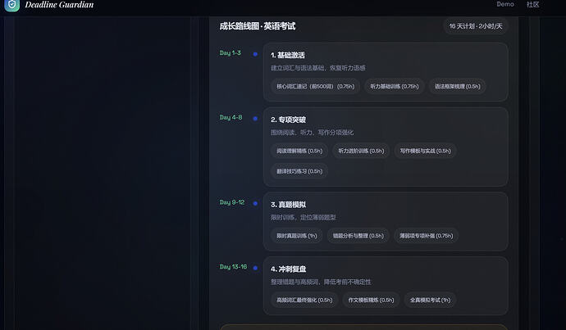This screenshot has height=330, width=566.
Task: Select the Day 9-12 timeline dot
Action: [255, 204]
